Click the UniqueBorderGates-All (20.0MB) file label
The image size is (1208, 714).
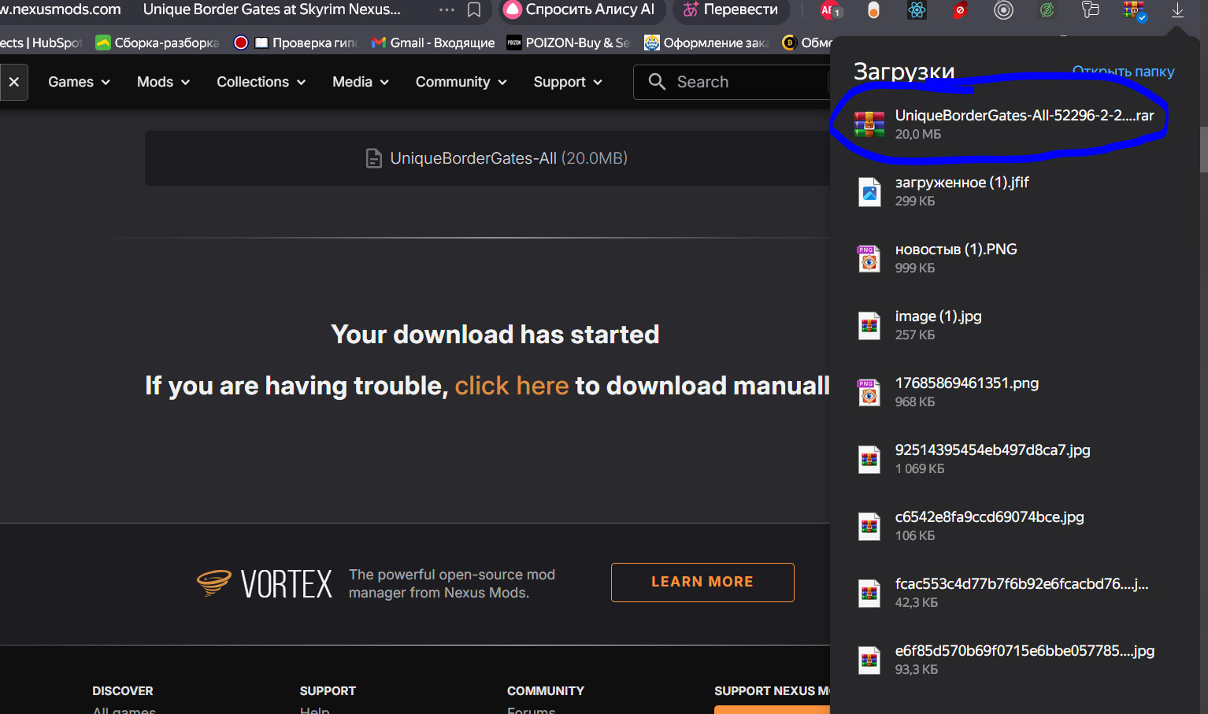click(x=509, y=158)
